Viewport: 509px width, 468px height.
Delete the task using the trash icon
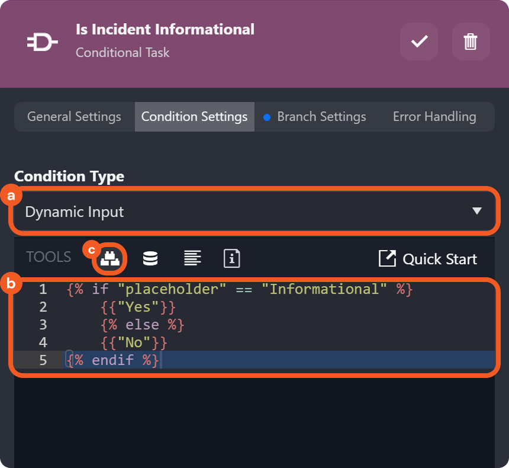pyautogui.click(x=471, y=41)
